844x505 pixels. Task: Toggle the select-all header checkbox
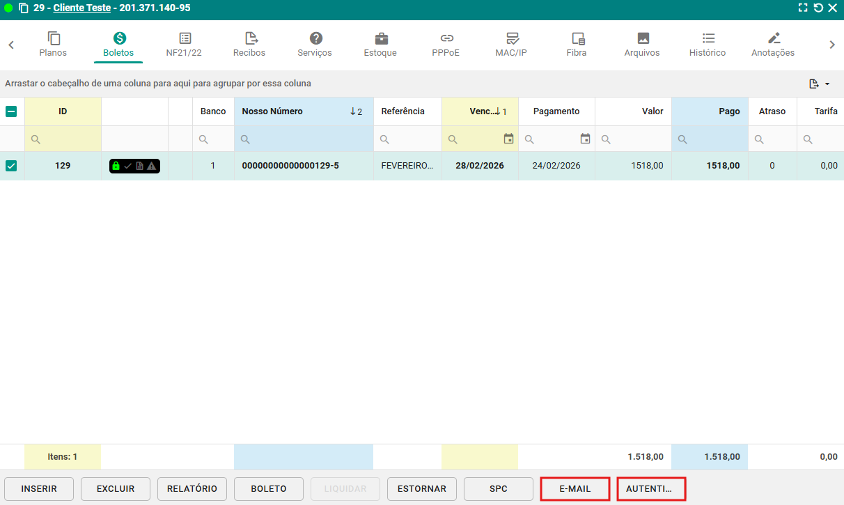point(11,111)
